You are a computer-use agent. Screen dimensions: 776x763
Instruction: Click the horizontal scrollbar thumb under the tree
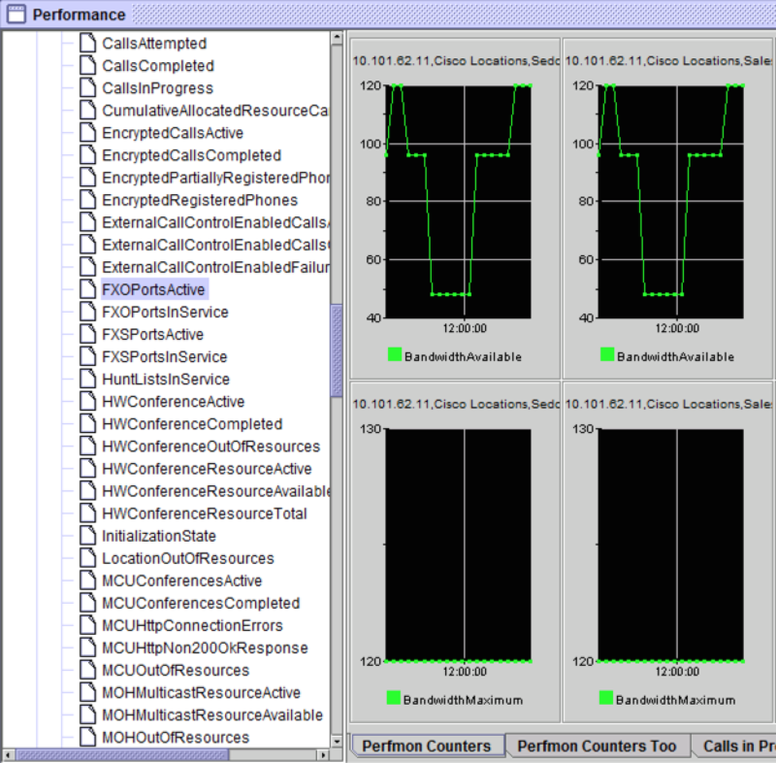[122, 755]
